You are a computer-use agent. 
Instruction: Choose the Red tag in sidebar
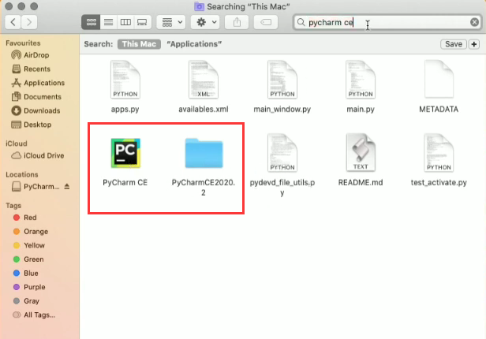pos(30,218)
